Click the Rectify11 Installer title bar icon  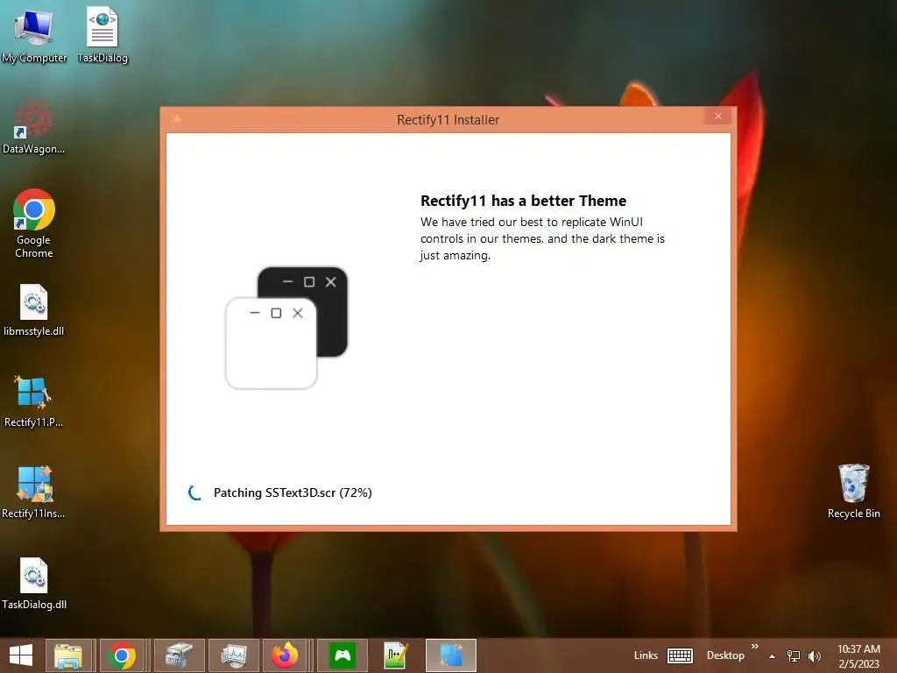pos(175,118)
